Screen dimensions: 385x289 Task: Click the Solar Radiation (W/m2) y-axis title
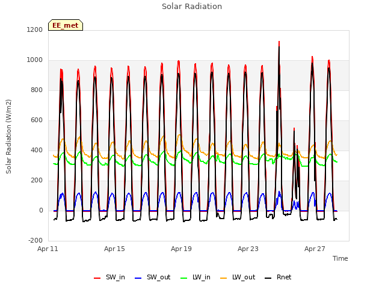[8, 137]
